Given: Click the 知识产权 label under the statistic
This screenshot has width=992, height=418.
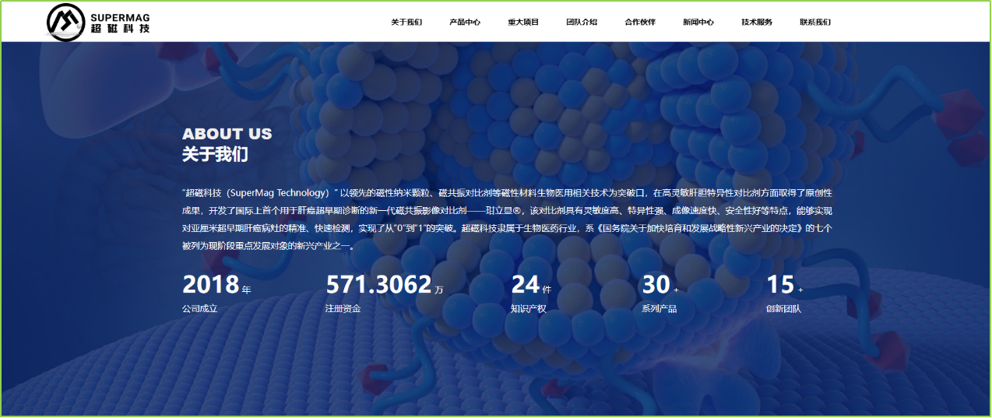Looking at the screenshot, I should 528,309.
